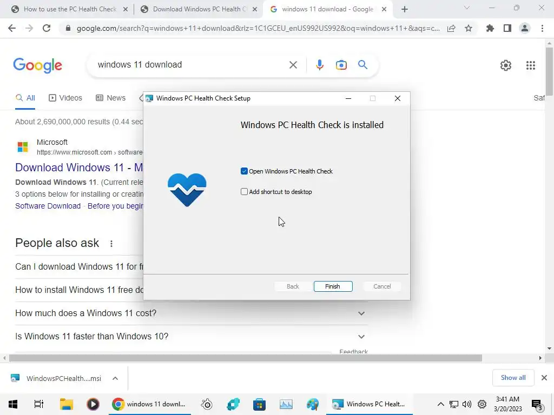The image size is (554, 415).
Task: Close the How to use PC Health Check tab
Action: tap(125, 10)
